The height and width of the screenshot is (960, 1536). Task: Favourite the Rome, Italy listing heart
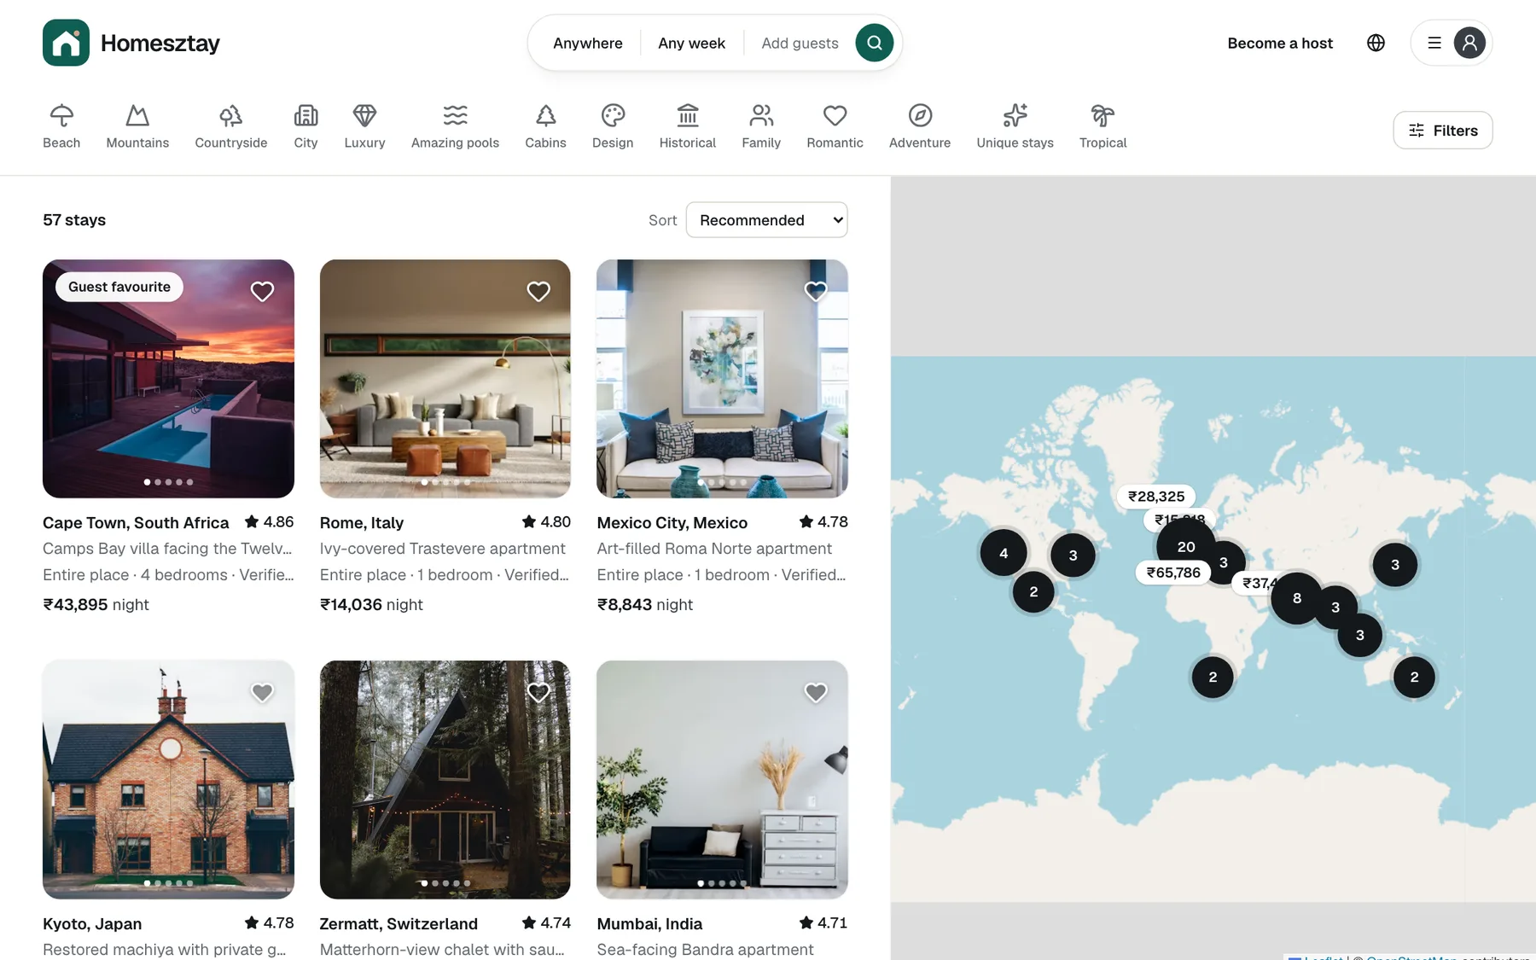538,291
